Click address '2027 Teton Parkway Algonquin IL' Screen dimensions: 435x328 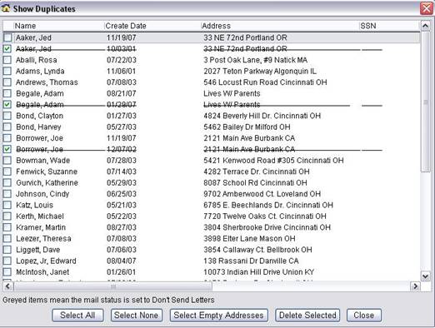(x=260, y=71)
